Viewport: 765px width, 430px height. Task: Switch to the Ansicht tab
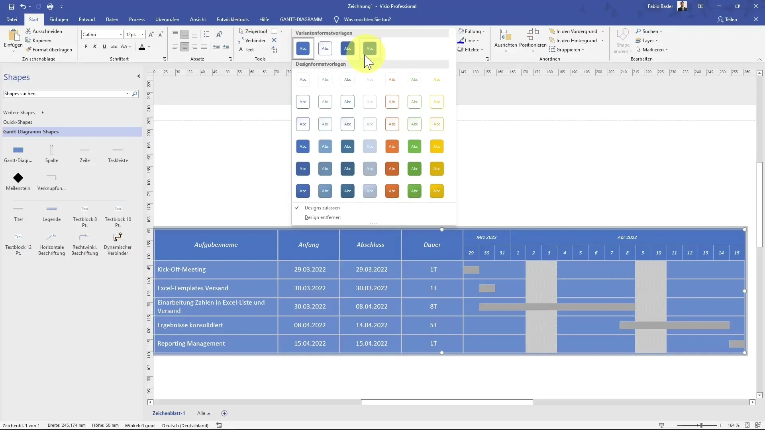[198, 19]
